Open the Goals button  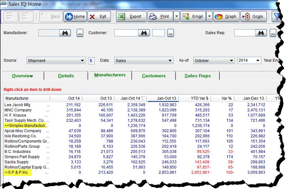[x=253, y=17]
